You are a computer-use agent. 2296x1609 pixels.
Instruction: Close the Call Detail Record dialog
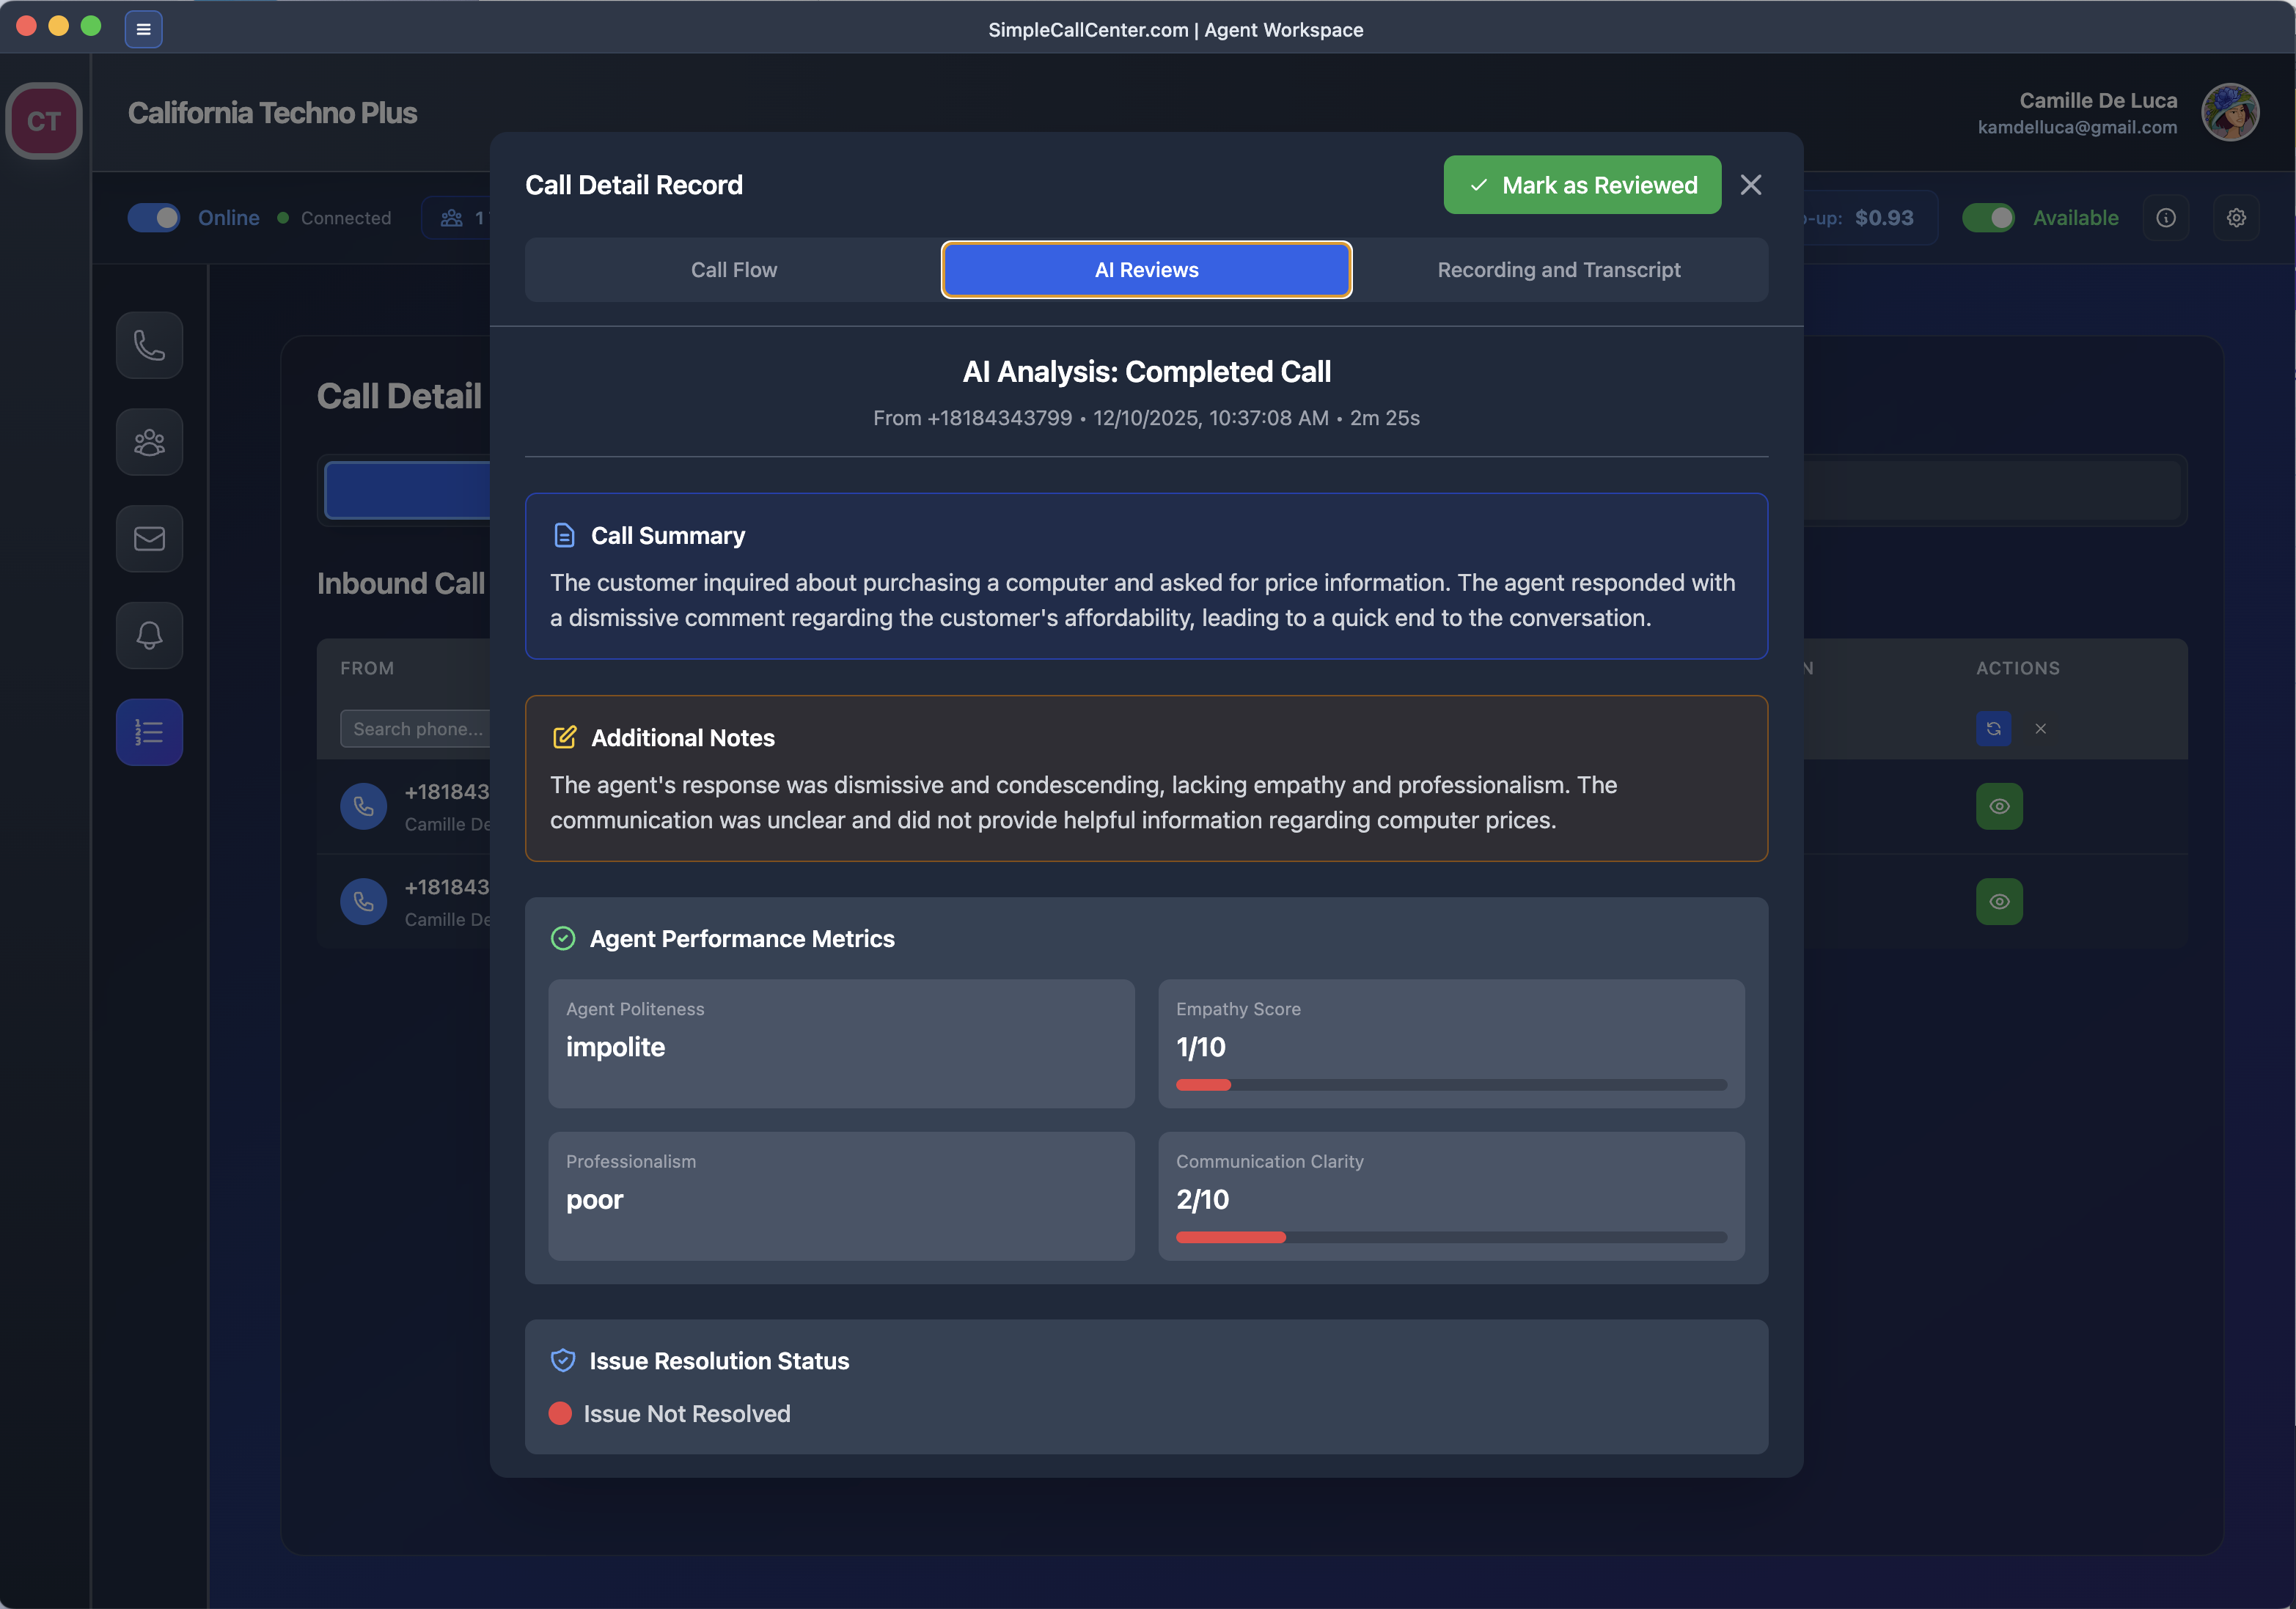(x=1751, y=184)
